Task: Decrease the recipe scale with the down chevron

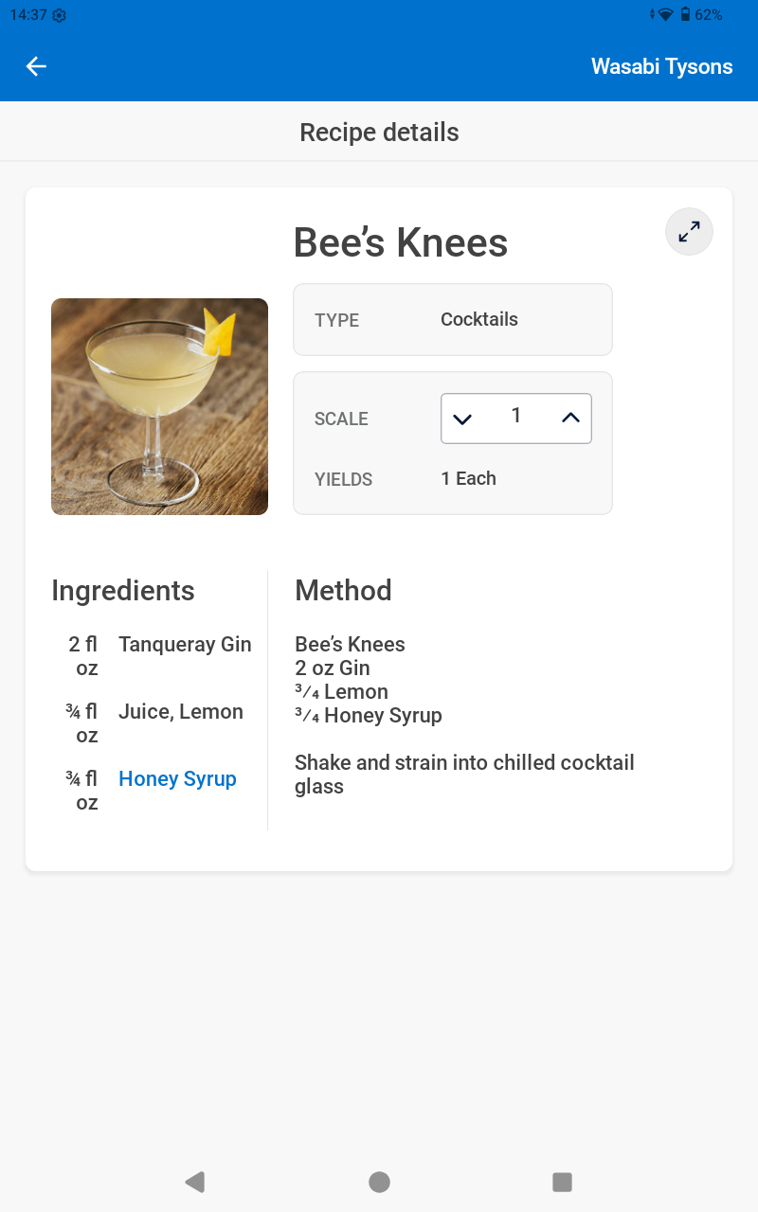Action: [463, 418]
